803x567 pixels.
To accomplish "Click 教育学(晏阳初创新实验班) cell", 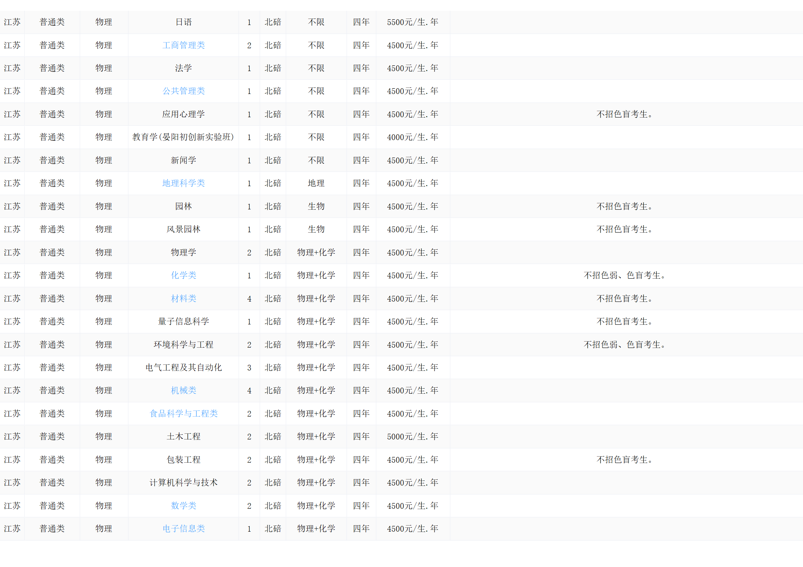I will pyautogui.click(x=183, y=137).
